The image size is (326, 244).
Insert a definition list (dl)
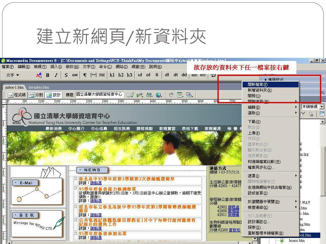click(x=167, y=75)
